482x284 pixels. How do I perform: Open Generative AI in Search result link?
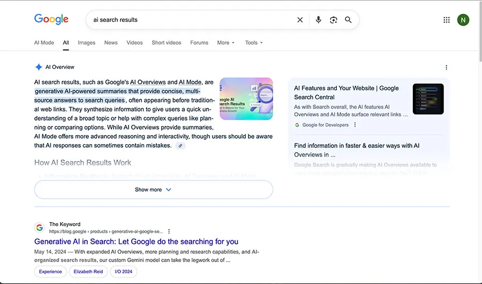pos(136,242)
